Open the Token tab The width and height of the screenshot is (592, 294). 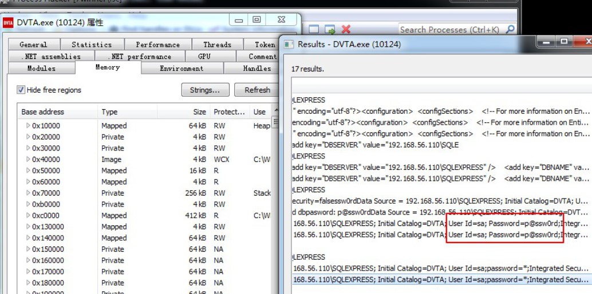coord(262,45)
